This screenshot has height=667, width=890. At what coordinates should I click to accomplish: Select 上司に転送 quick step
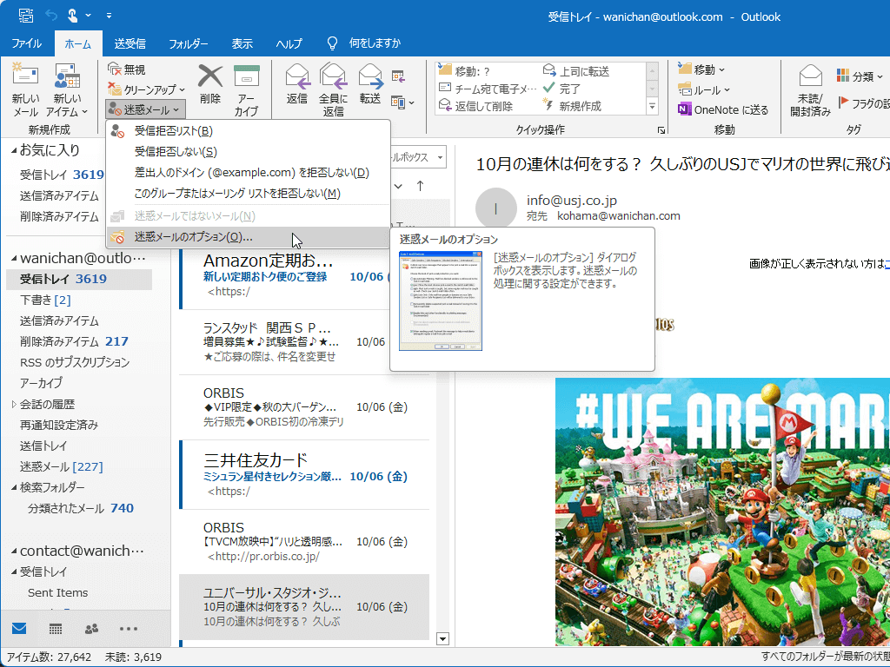tap(576, 71)
